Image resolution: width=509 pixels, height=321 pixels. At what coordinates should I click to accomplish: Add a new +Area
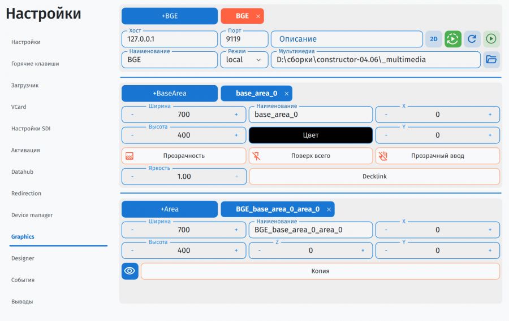coord(170,209)
